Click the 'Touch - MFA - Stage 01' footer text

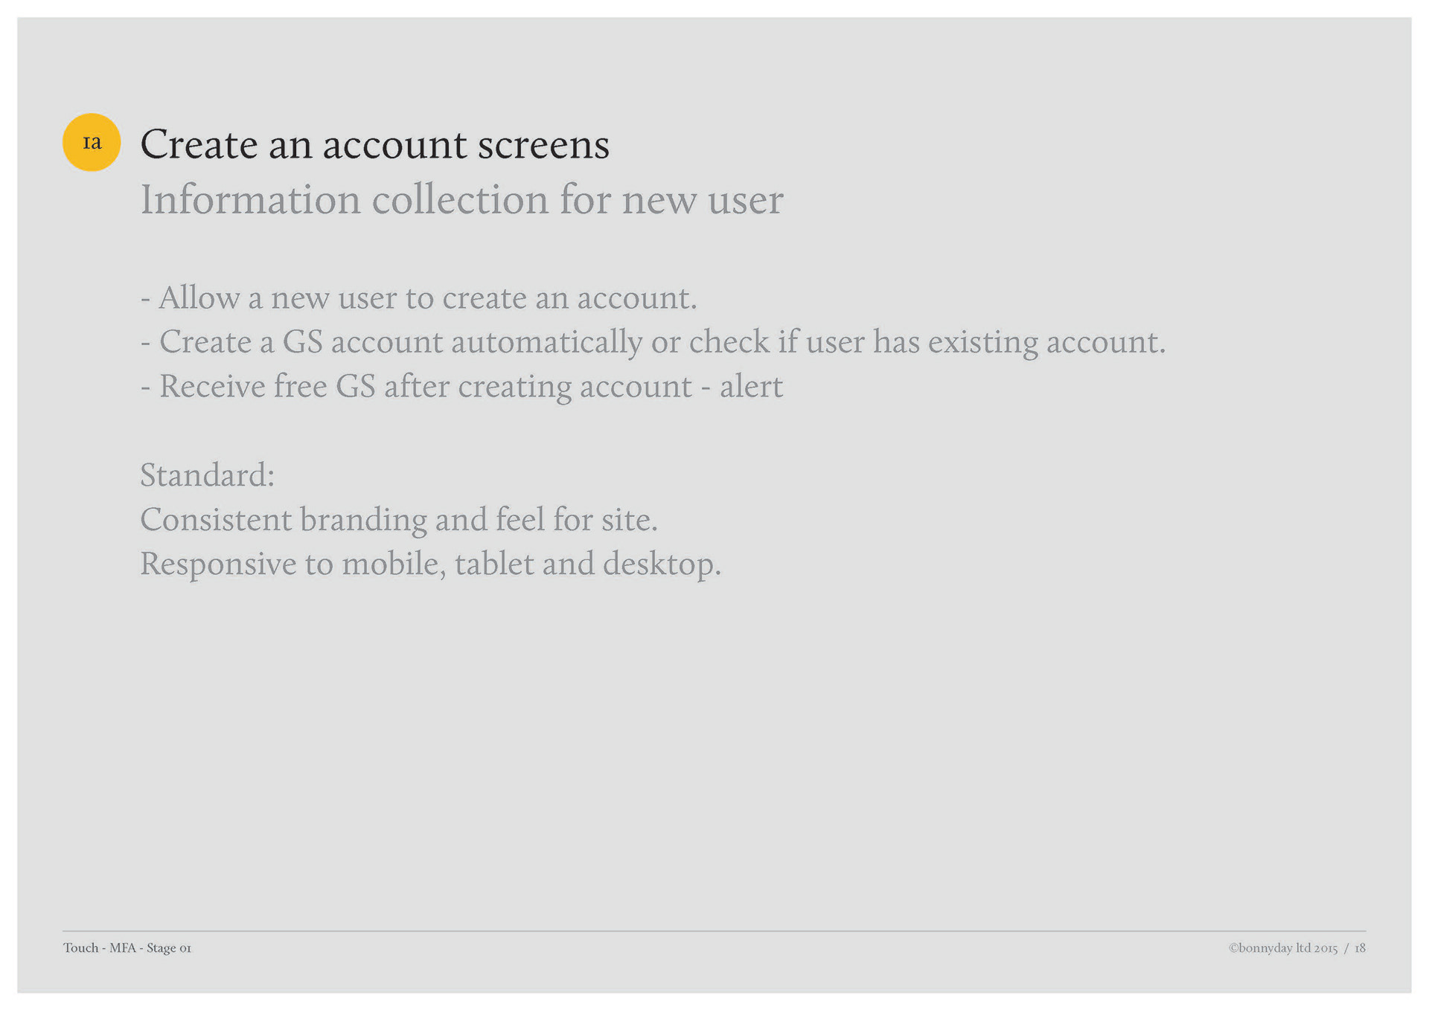point(127,948)
